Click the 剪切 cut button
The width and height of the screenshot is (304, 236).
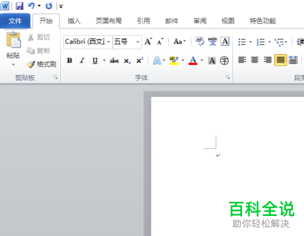point(39,37)
